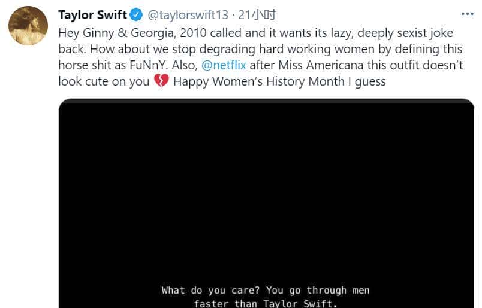Open the tweet's more options menu
482x308 pixels.
pos(467,14)
